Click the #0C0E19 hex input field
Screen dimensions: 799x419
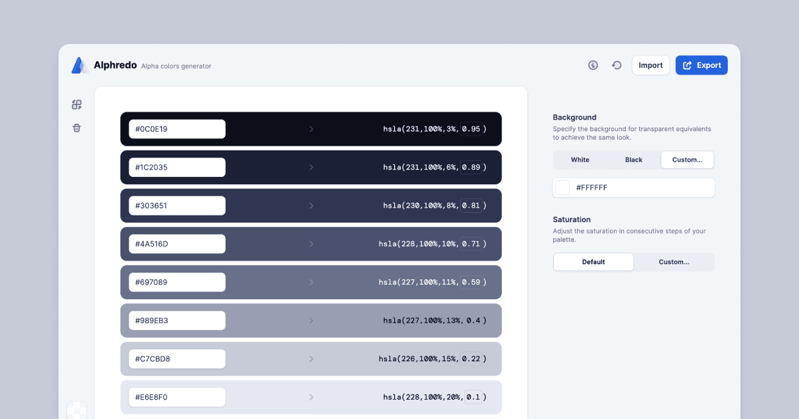point(176,129)
